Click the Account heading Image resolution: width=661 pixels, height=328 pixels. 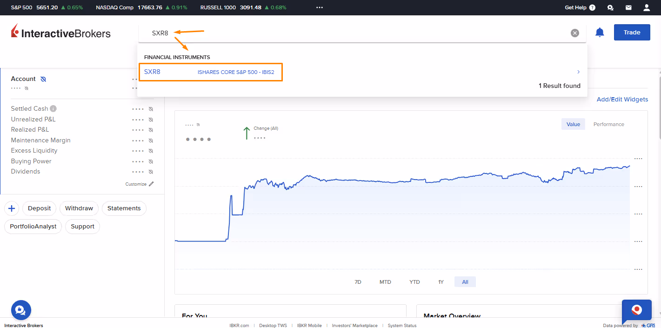(23, 79)
